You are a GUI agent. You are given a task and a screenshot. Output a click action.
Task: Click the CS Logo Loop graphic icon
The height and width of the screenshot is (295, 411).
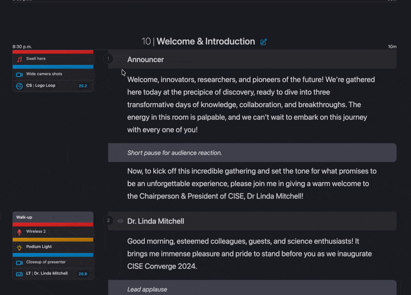(x=20, y=86)
